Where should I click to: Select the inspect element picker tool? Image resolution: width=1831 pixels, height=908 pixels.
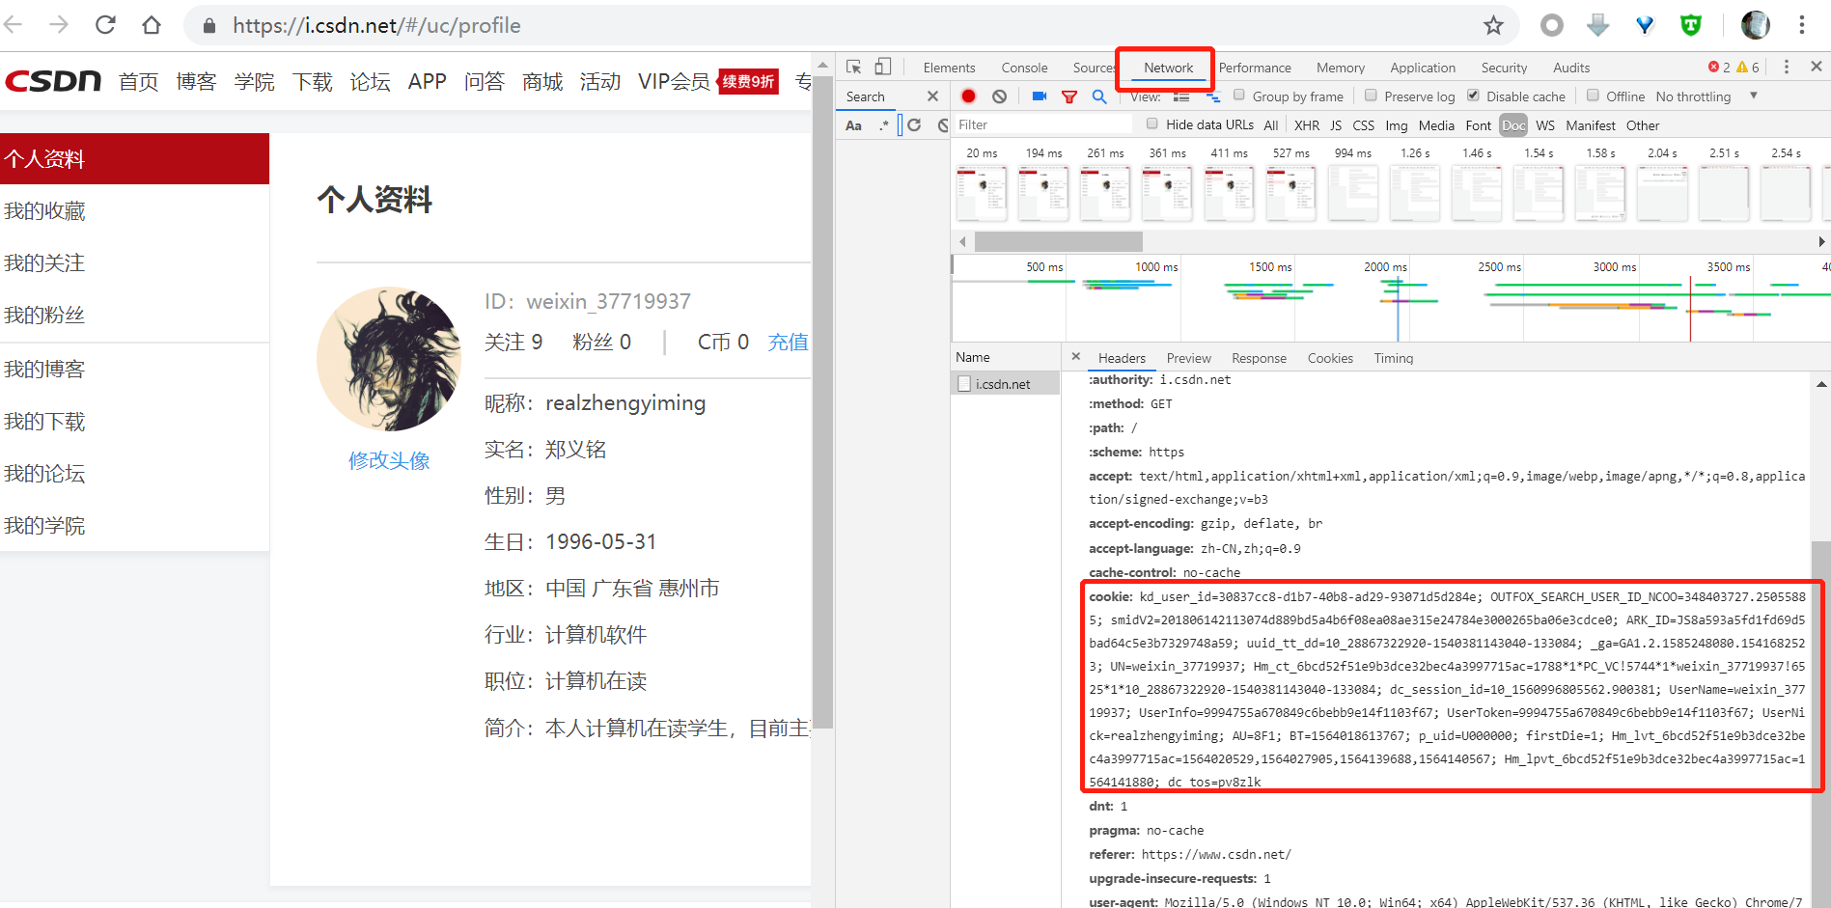coord(852,66)
